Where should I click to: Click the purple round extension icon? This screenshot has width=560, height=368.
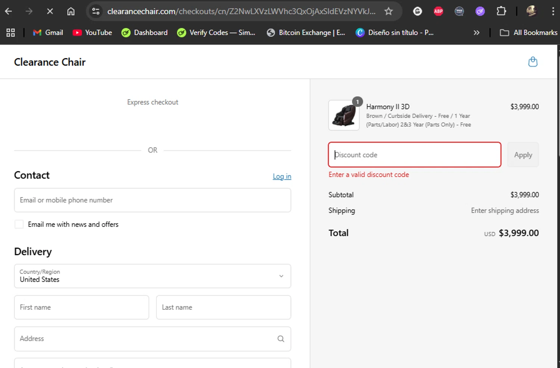480,12
